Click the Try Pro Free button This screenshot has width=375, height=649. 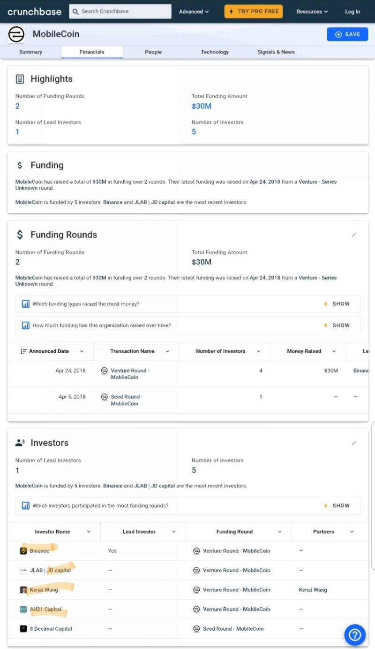[254, 11]
